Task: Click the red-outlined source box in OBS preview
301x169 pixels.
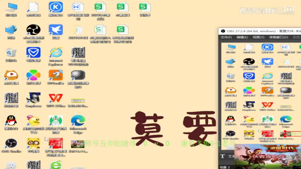Action: (293, 134)
